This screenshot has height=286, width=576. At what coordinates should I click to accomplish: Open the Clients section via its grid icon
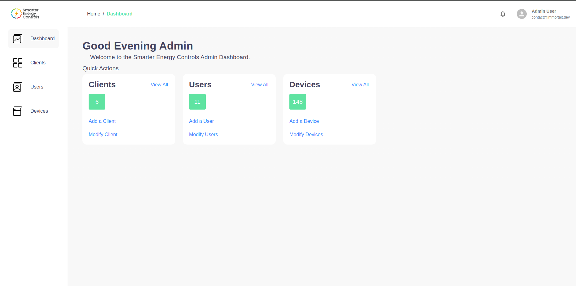click(18, 63)
